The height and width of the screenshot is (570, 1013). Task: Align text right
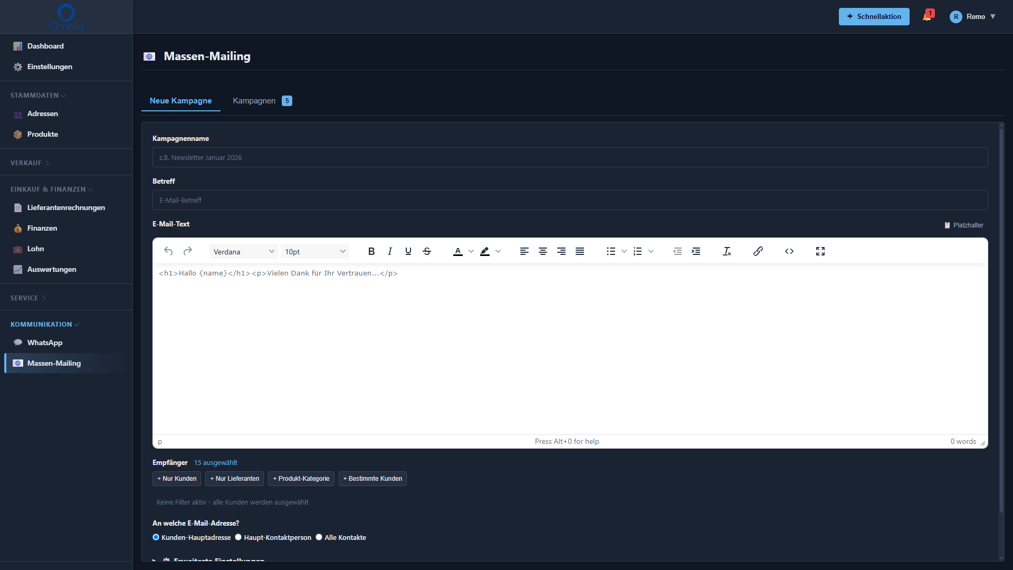click(561, 251)
